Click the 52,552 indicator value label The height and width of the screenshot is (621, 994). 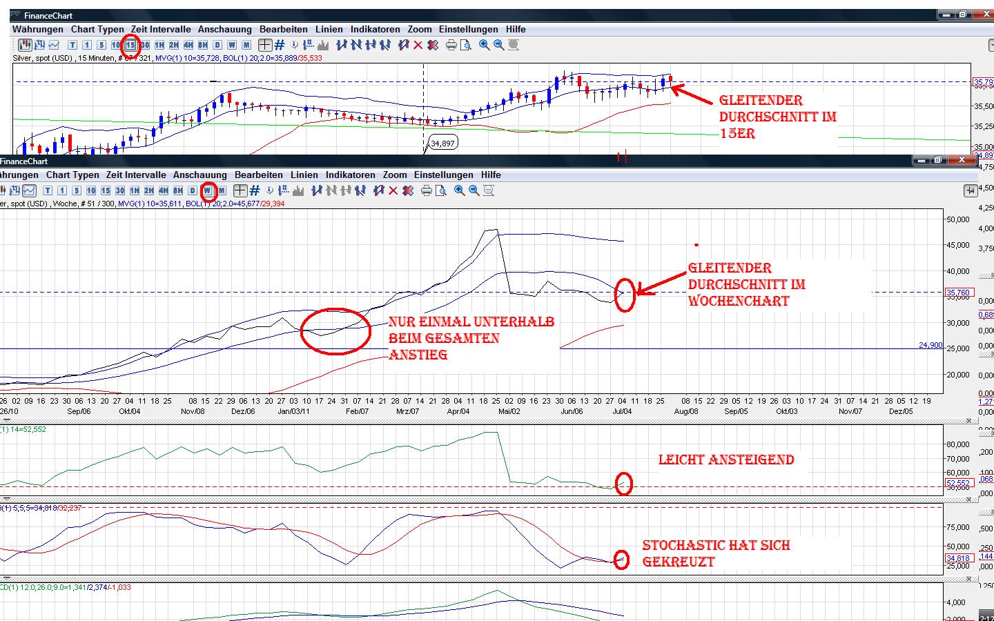(x=959, y=483)
